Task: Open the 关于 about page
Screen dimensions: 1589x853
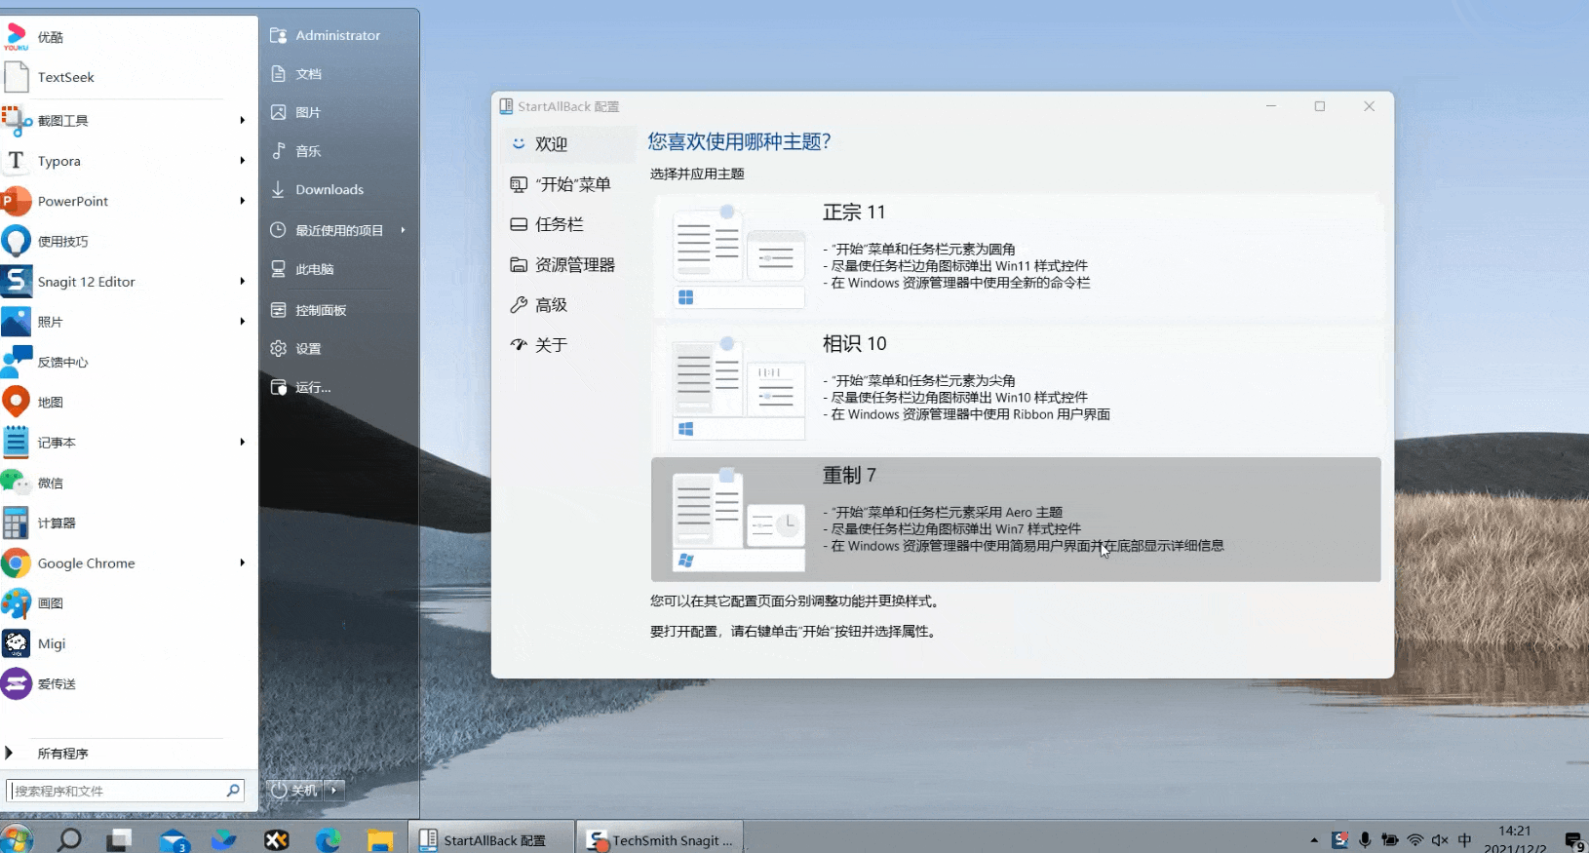Action: (x=567, y=345)
